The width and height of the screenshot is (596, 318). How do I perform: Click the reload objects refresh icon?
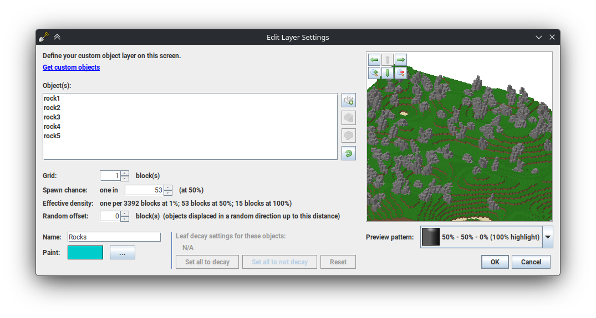coord(348,153)
